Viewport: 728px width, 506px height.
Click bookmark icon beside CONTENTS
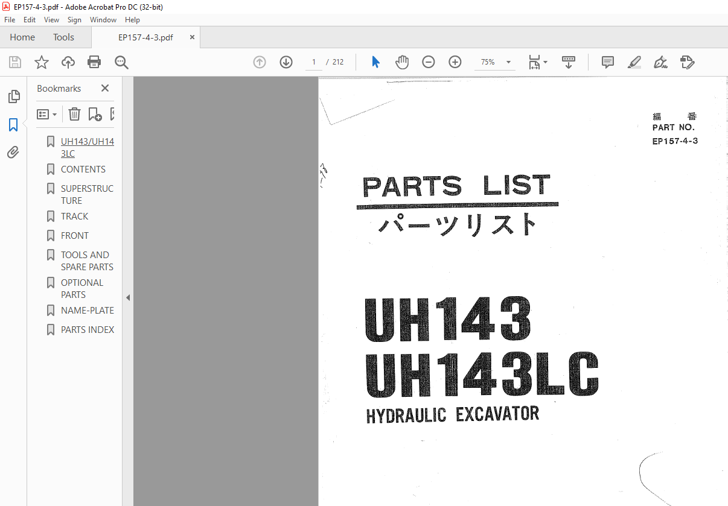(51, 169)
